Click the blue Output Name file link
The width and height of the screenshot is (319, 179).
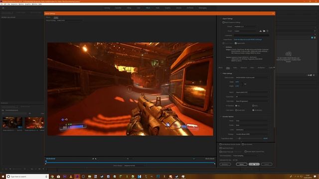click(x=248, y=40)
